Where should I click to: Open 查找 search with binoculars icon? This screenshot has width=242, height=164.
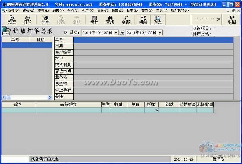coord(110,20)
